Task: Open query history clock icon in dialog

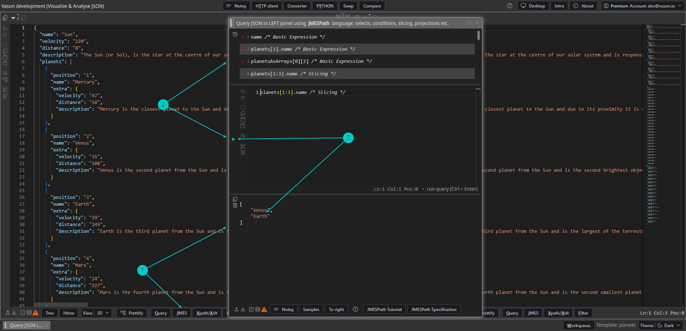Action: coord(235,34)
